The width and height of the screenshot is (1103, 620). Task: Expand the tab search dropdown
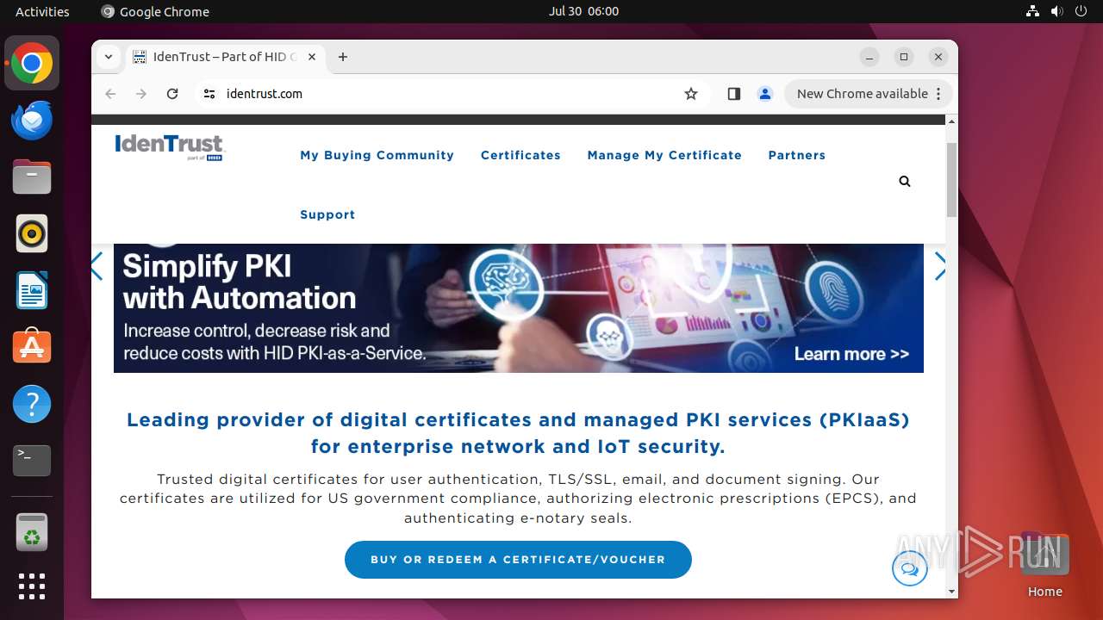coord(109,57)
